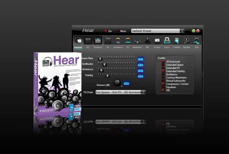
Task: Toggle Virtual Subwoofer checkbox
Action: pyautogui.click(x=163, y=81)
